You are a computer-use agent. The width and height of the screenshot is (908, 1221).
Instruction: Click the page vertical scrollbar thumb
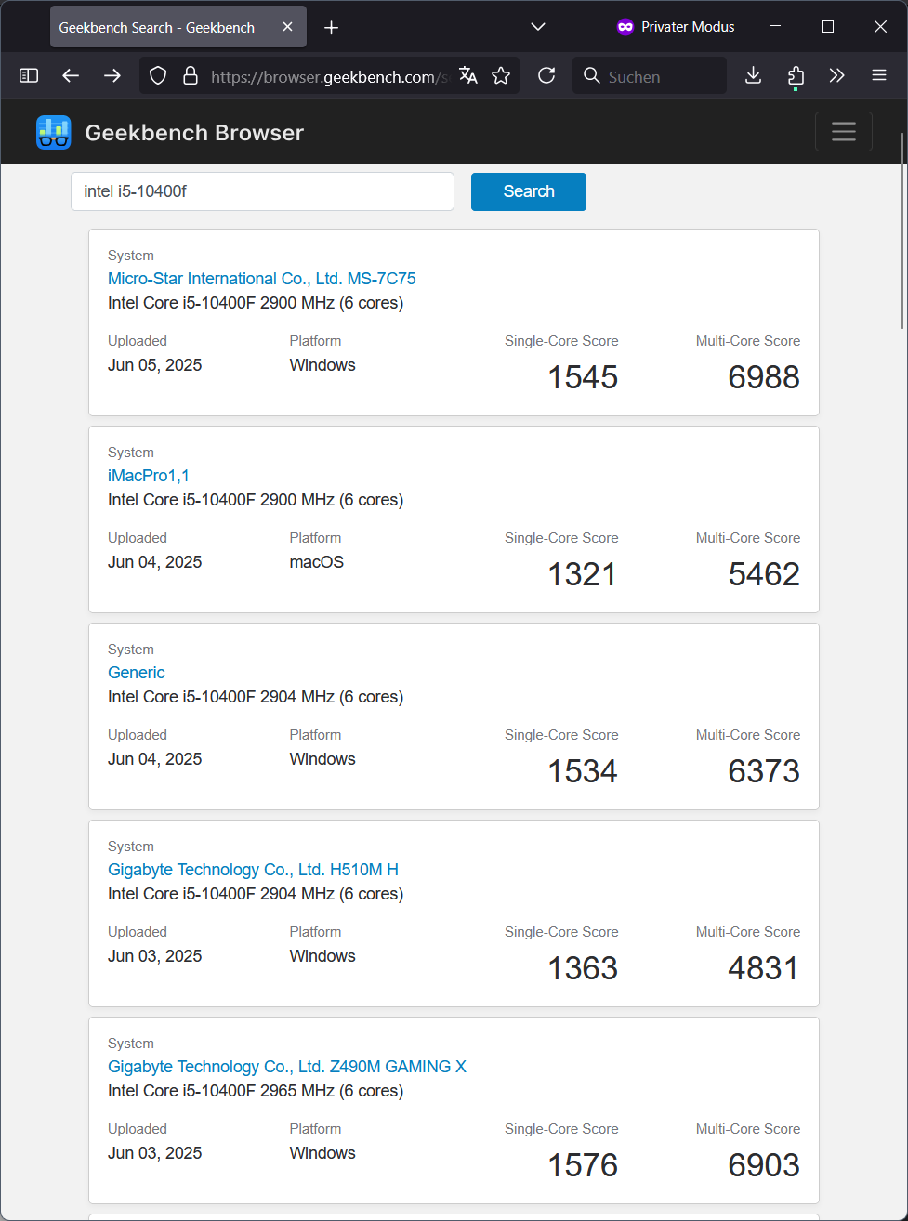(x=902, y=230)
